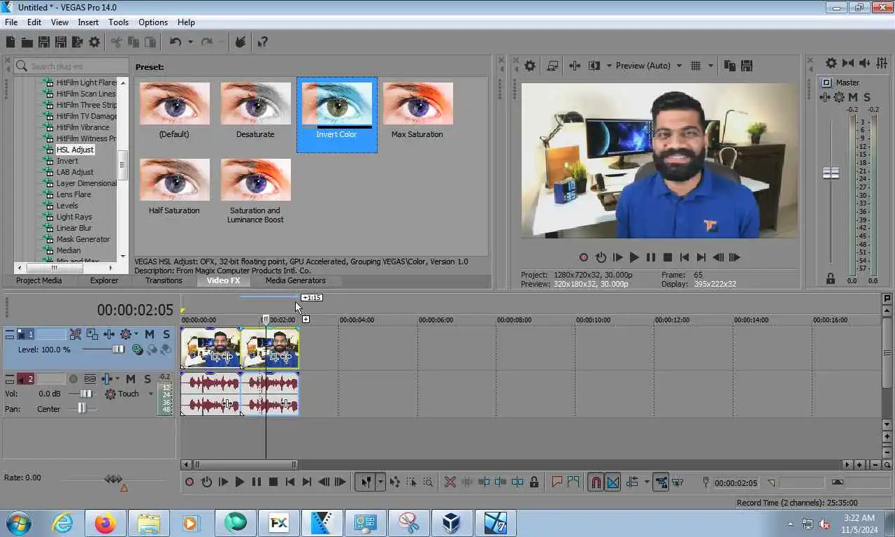Image resolution: width=895 pixels, height=537 pixels.
Task: Open Touch automation mode dropdown on audio track
Action: coord(150,394)
